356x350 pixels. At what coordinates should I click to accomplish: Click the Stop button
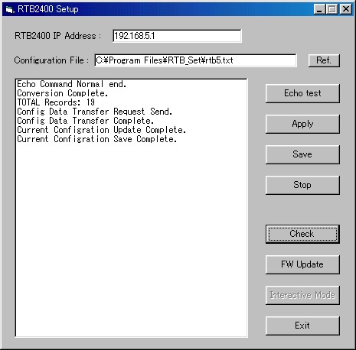pyautogui.click(x=302, y=185)
